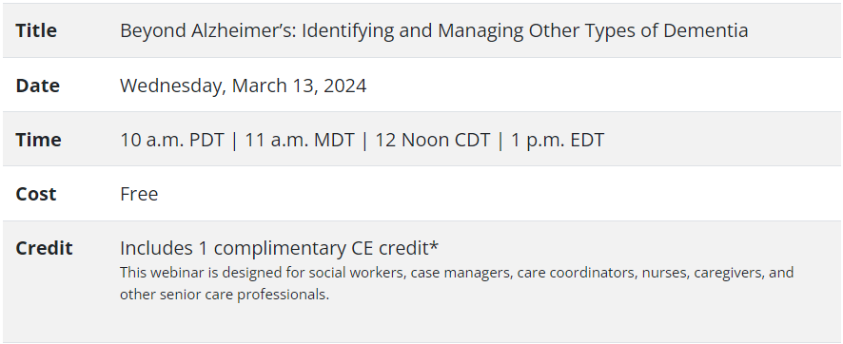This screenshot has height=344, width=843.
Task: Click the 10 a.m. PDT time
Action: [x=172, y=140]
